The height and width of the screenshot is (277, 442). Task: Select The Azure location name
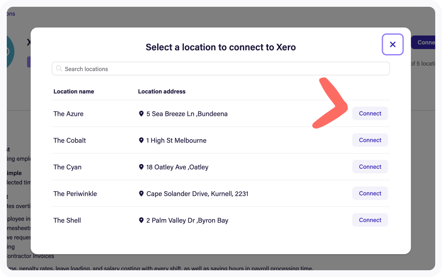click(x=68, y=114)
